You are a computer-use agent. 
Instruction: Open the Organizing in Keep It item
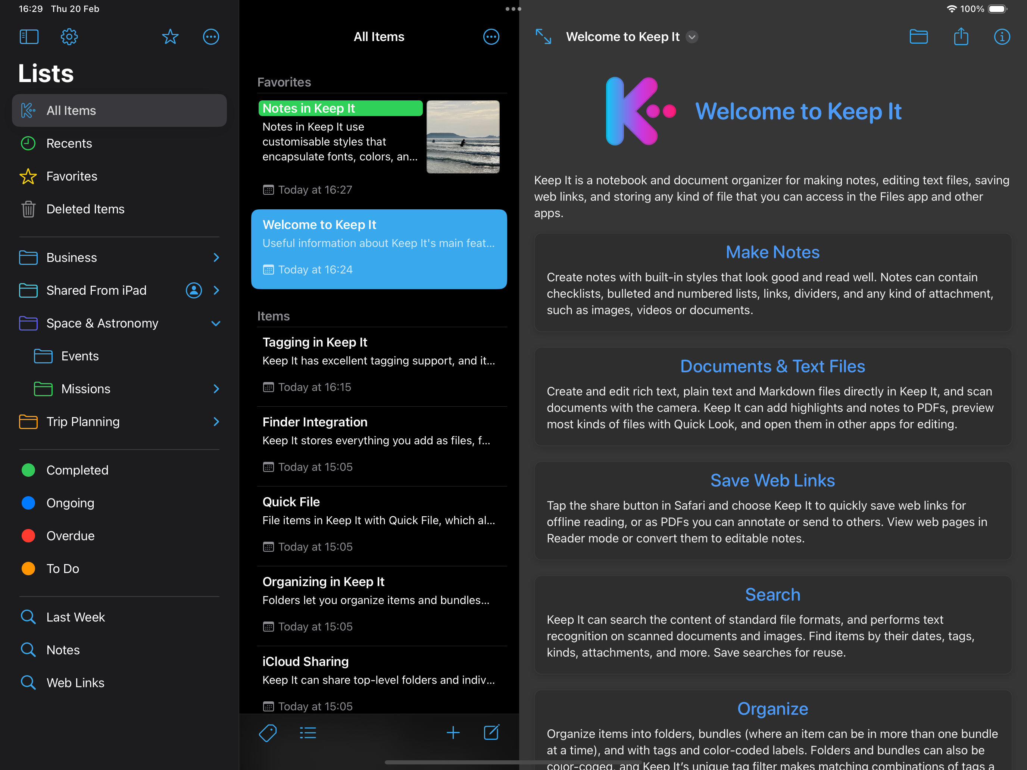(x=379, y=606)
